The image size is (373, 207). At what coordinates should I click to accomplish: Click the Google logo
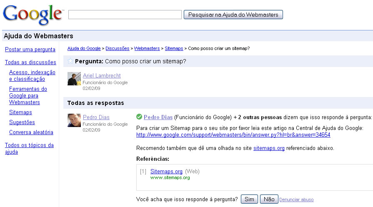coord(32,15)
